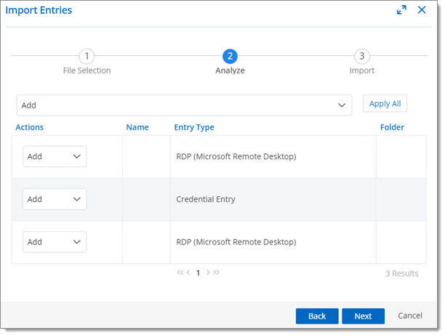This screenshot has height=336, width=445.
Task: Open Add dropdown for last RDP entry
Action: [55, 242]
